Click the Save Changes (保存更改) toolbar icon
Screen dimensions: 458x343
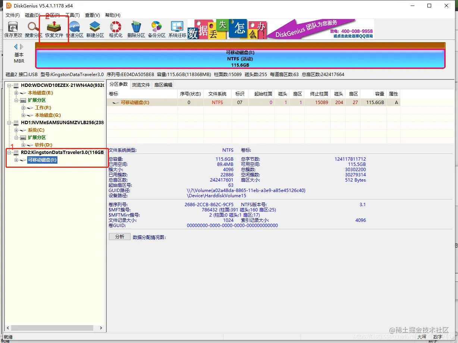click(x=13, y=29)
